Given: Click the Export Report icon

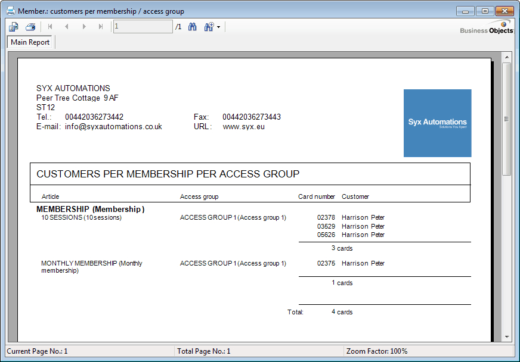Looking at the screenshot, I should [x=13, y=27].
